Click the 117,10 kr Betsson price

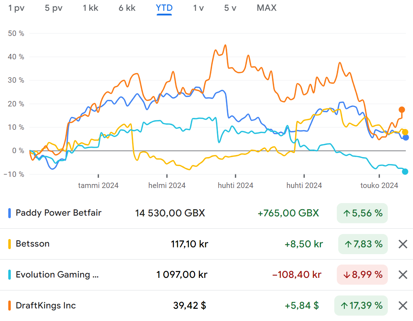click(189, 244)
